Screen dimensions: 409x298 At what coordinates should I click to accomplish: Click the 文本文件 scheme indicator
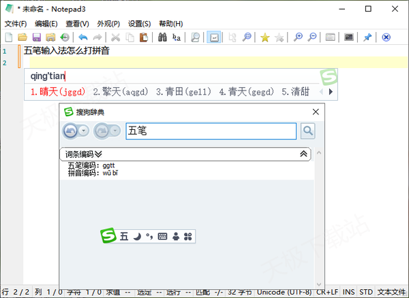click(x=391, y=292)
